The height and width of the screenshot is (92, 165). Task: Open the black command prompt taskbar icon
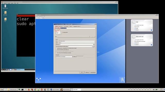pyautogui.click(x=22, y=89)
